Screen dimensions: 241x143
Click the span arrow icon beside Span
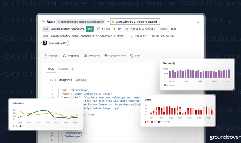coord(44,22)
